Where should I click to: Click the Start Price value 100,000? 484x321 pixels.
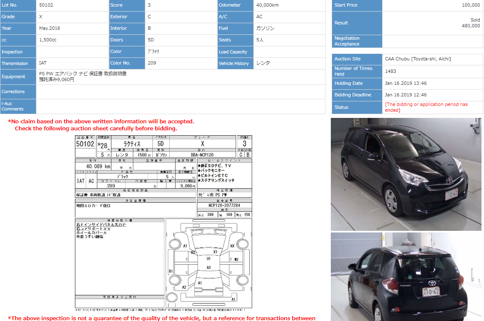coord(471,5)
